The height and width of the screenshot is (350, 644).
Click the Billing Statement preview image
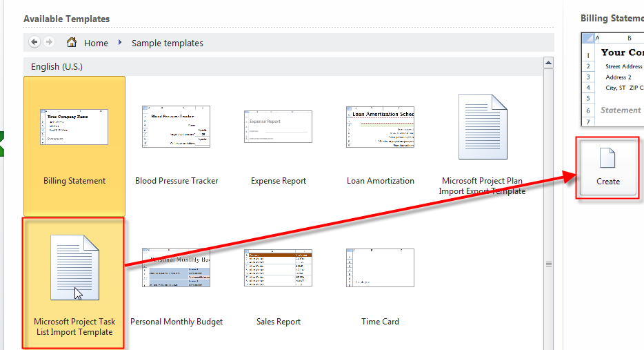coord(612,79)
